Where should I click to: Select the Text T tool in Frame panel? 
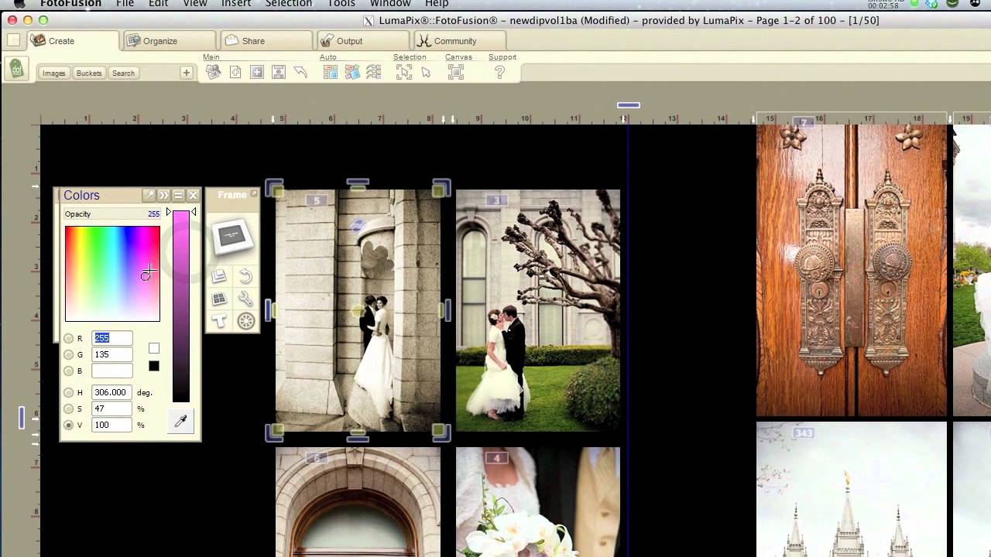[x=219, y=321]
